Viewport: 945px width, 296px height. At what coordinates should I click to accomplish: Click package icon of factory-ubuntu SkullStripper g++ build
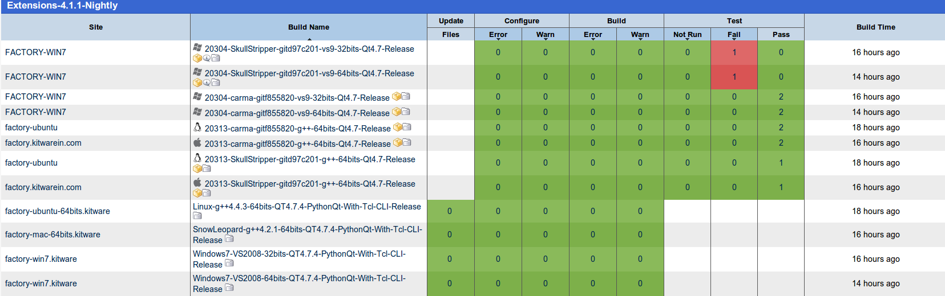pyautogui.click(x=197, y=168)
